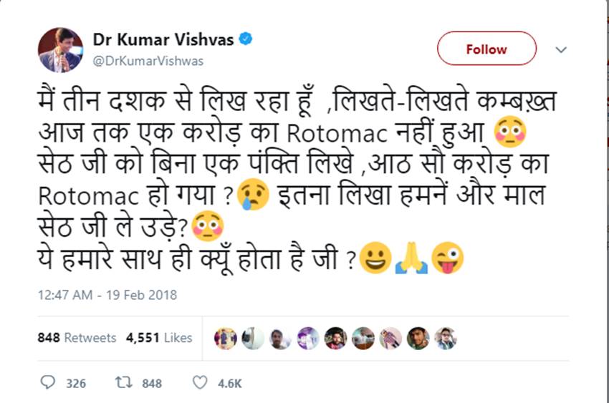Open the Dr Kumar Vishvas display name
This screenshot has height=403, width=609.
[163, 40]
